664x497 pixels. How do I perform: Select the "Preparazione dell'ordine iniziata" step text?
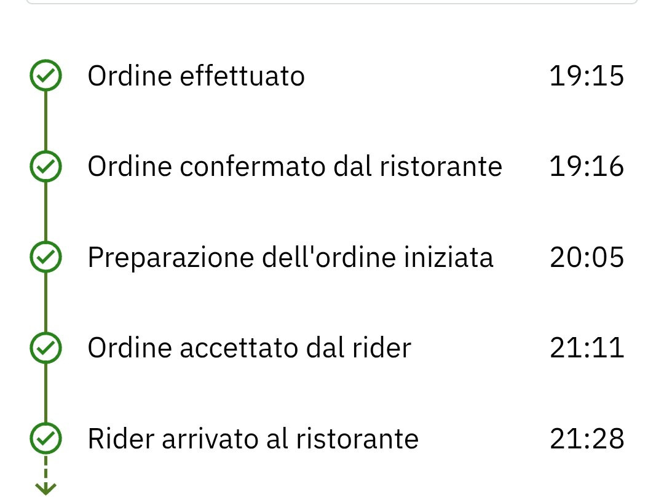pos(290,257)
